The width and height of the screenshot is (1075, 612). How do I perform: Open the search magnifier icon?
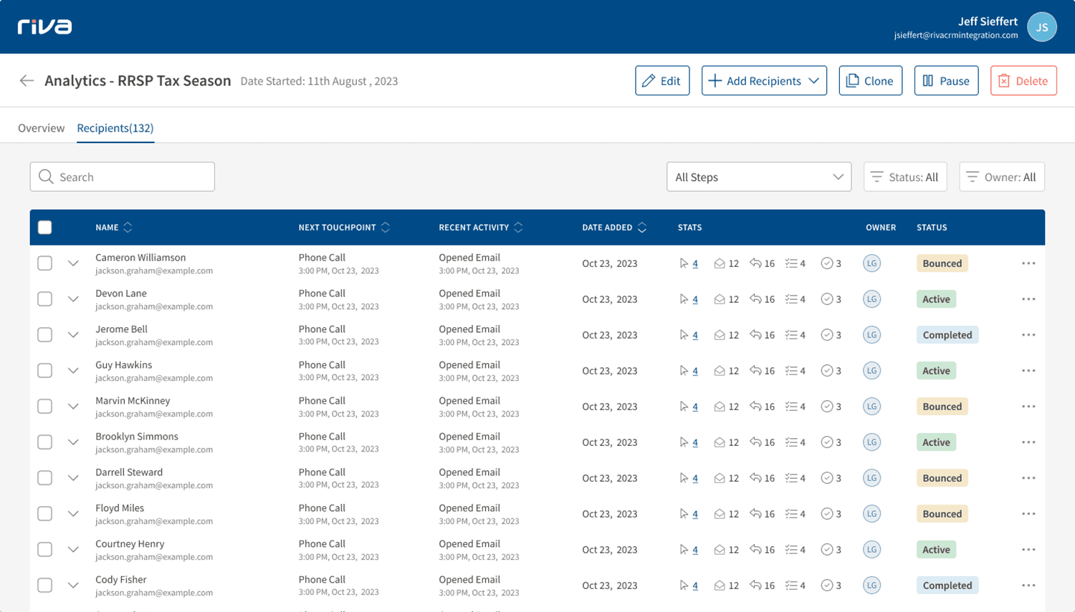tap(46, 176)
